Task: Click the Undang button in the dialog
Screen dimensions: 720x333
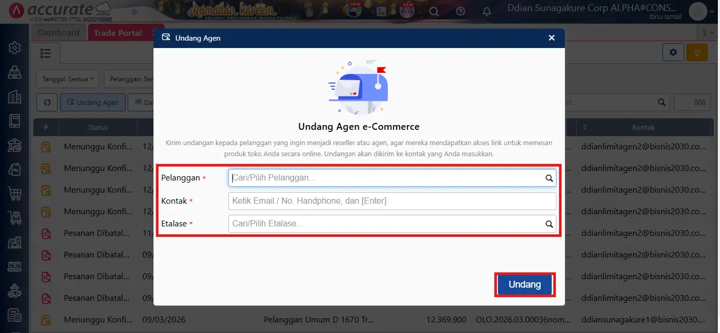Action: pyautogui.click(x=524, y=284)
